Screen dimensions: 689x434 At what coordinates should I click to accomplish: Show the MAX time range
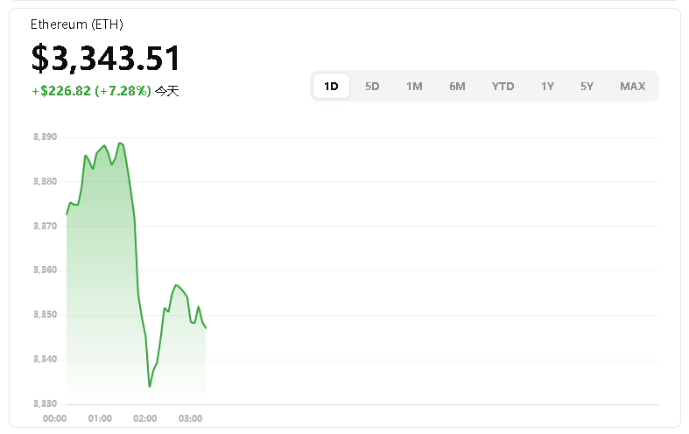click(x=632, y=86)
